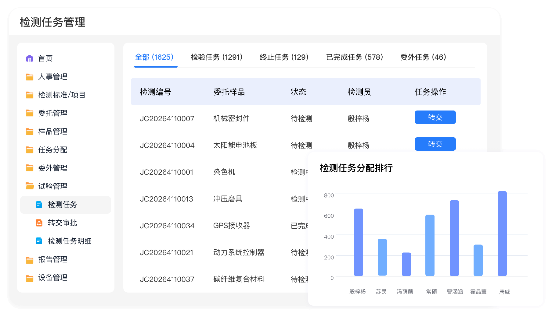
Task: Select the 委外任务 (46) tab
Action: click(x=423, y=57)
